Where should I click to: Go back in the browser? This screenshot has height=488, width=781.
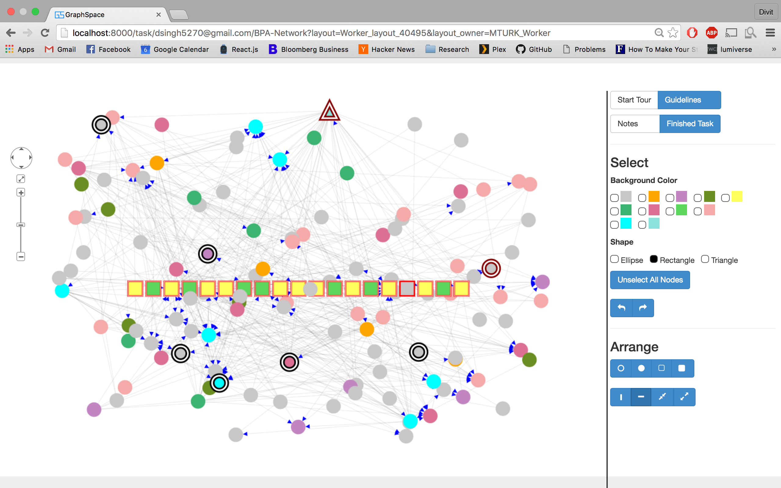(11, 33)
